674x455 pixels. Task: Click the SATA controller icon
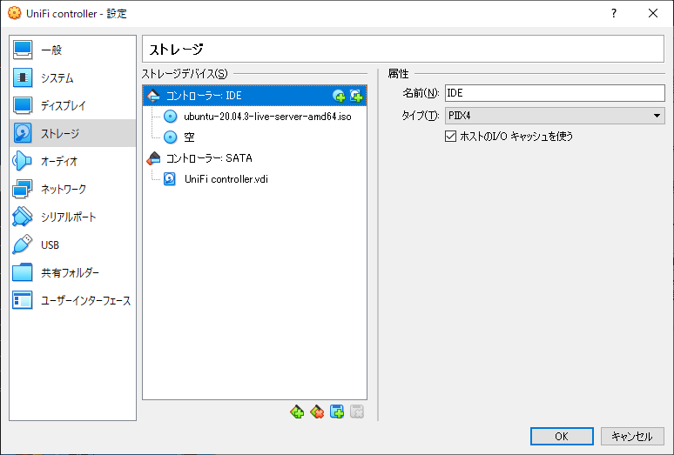click(x=153, y=158)
